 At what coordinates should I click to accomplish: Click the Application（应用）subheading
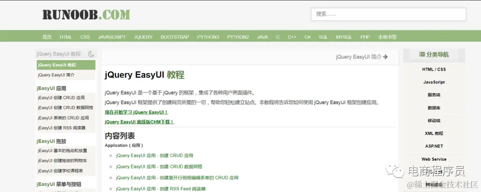tap(124, 145)
